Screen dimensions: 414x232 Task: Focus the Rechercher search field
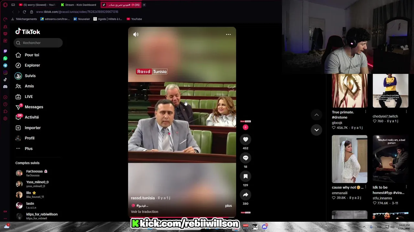(x=38, y=43)
